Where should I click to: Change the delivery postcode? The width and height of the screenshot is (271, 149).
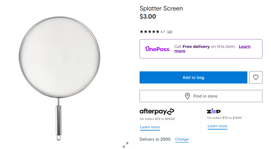click(x=182, y=139)
